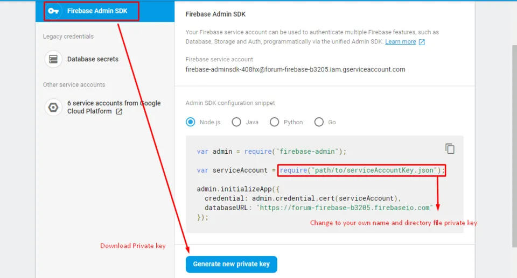Click the Other service accounts heading
The width and height of the screenshot is (517, 278).
tap(74, 84)
